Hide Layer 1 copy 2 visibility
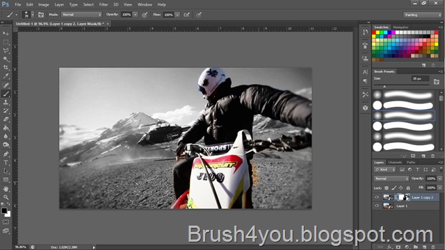The width and height of the screenshot is (445, 250). click(377, 197)
